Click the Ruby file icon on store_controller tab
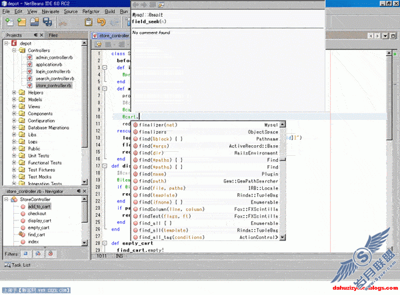Viewport: 400px width, 295px height. pyautogui.click(x=95, y=36)
